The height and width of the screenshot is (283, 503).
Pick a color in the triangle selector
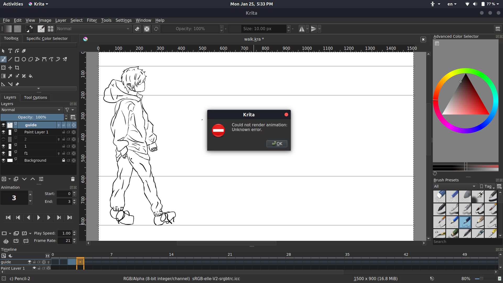point(466,102)
